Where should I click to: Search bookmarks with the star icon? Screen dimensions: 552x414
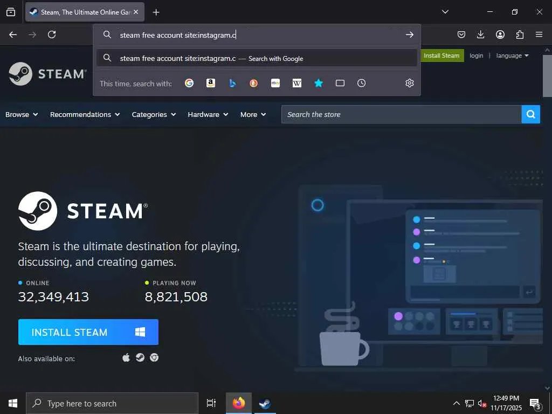[318, 83]
